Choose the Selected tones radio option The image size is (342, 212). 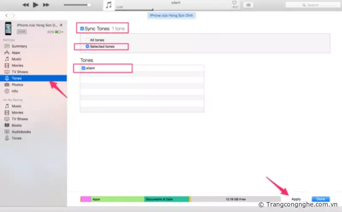pos(87,46)
